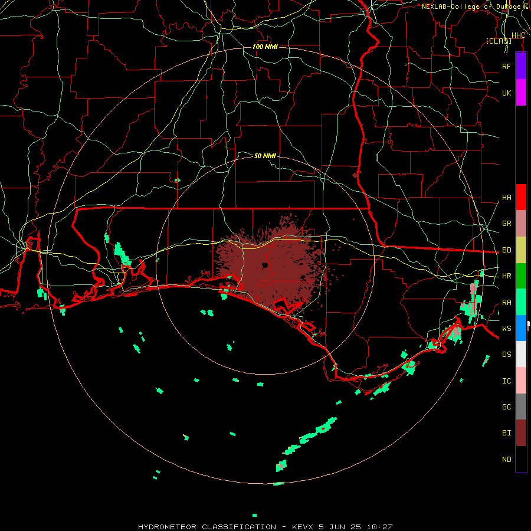
Task: Click the DS white legend swatch
Action: tap(521, 354)
